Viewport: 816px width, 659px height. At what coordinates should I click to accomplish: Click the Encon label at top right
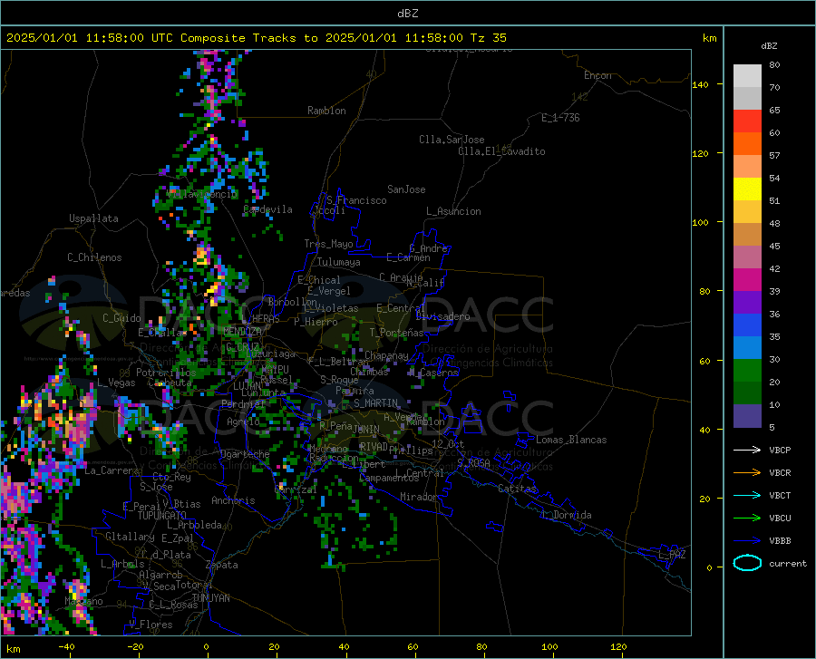pos(597,75)
